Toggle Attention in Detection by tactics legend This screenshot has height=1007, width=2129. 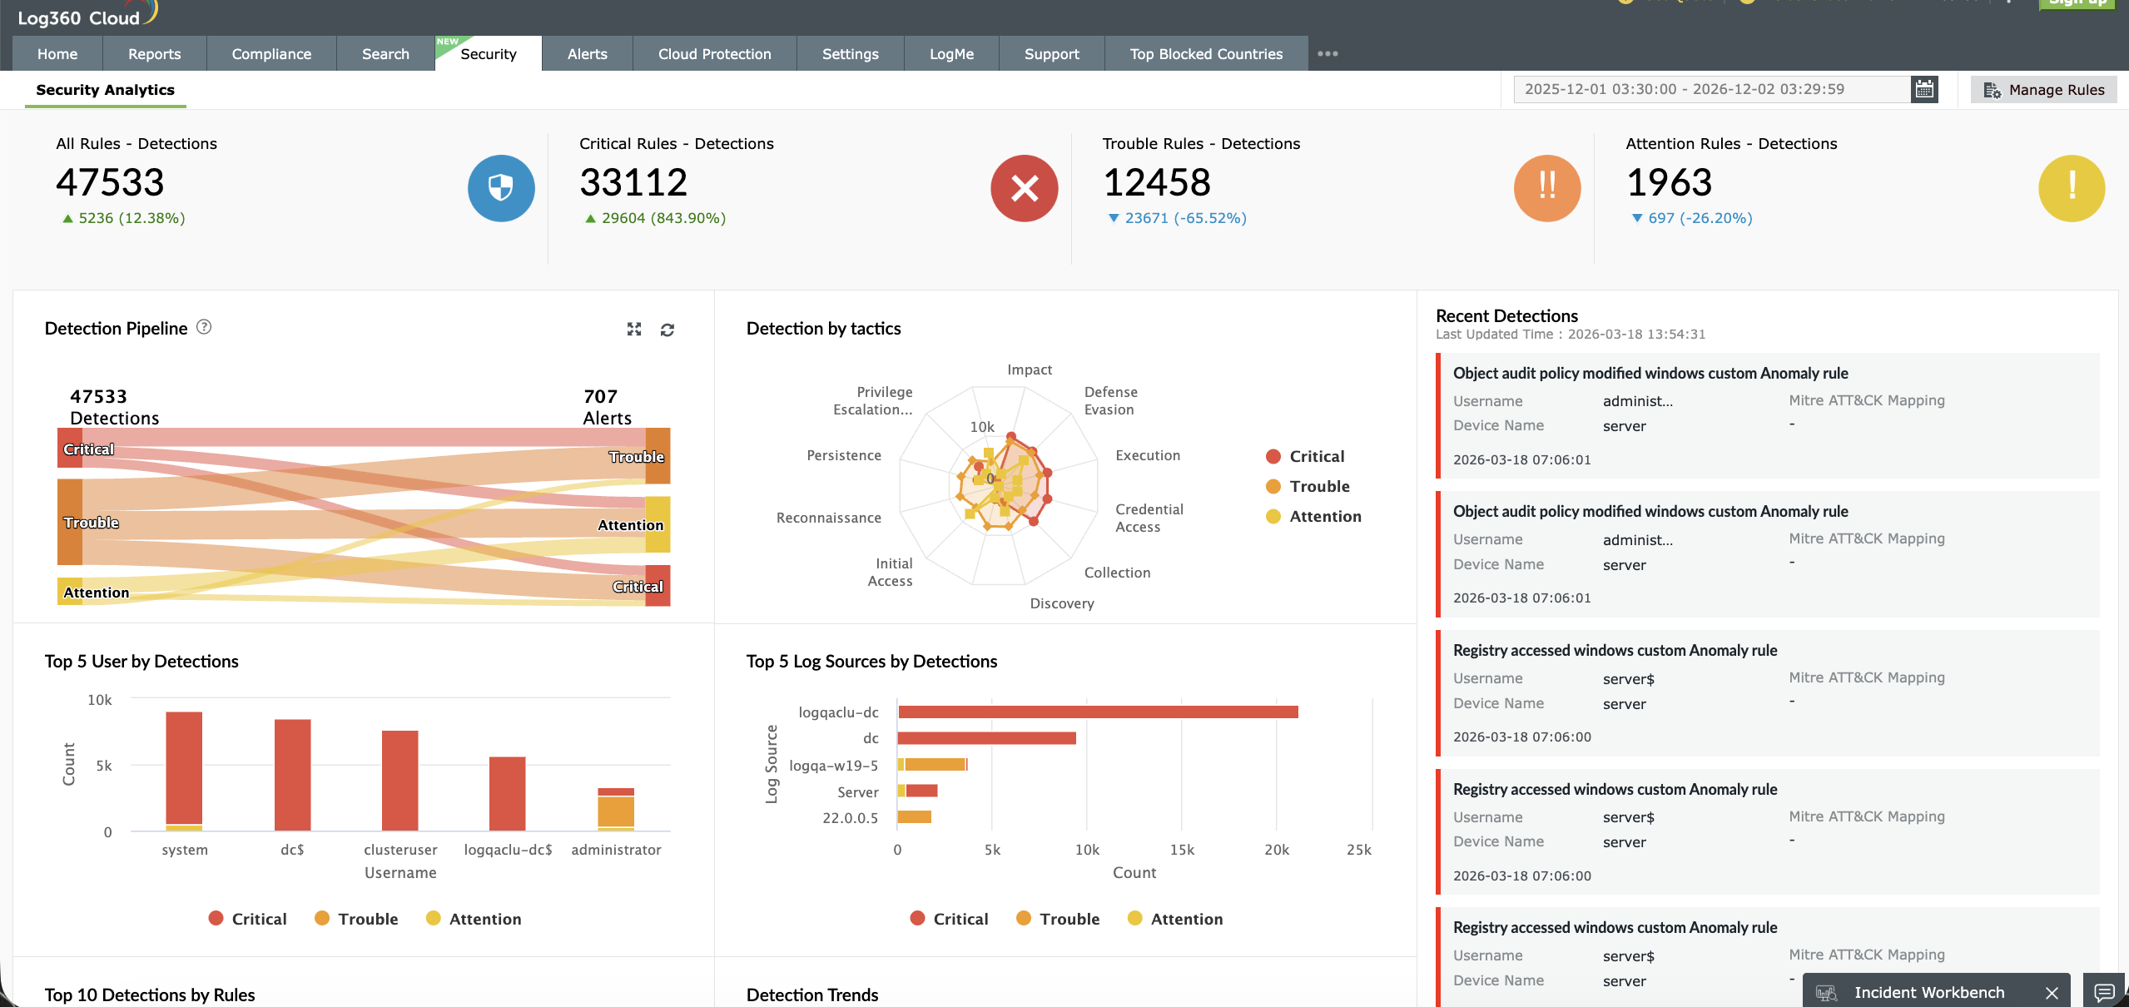point(1313,516)
